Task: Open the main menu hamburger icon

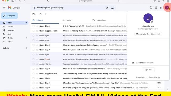Action: point(4,8)
